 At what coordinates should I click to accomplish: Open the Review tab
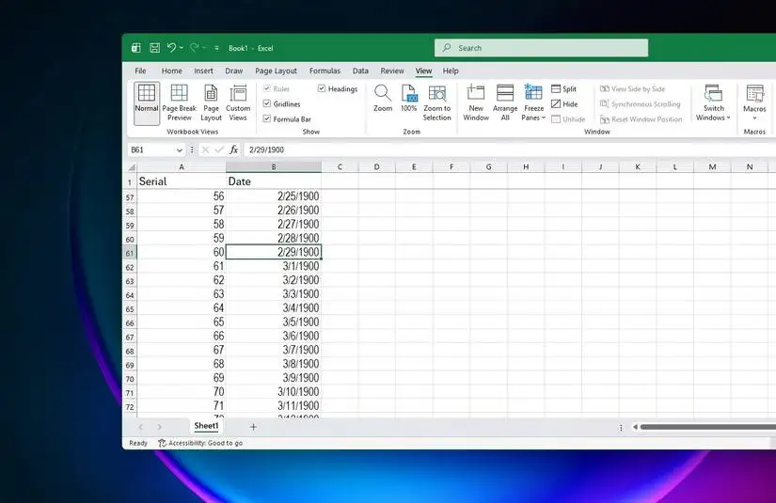tap(392, 71)
